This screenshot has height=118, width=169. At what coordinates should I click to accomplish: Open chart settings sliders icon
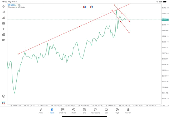4,23
